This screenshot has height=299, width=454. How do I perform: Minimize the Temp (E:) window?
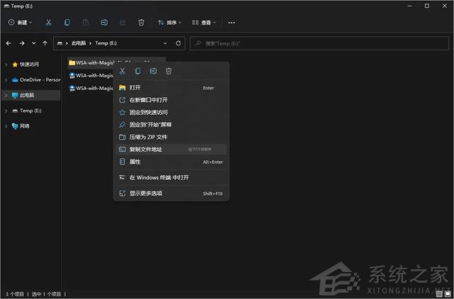click(x=409, y=6)
